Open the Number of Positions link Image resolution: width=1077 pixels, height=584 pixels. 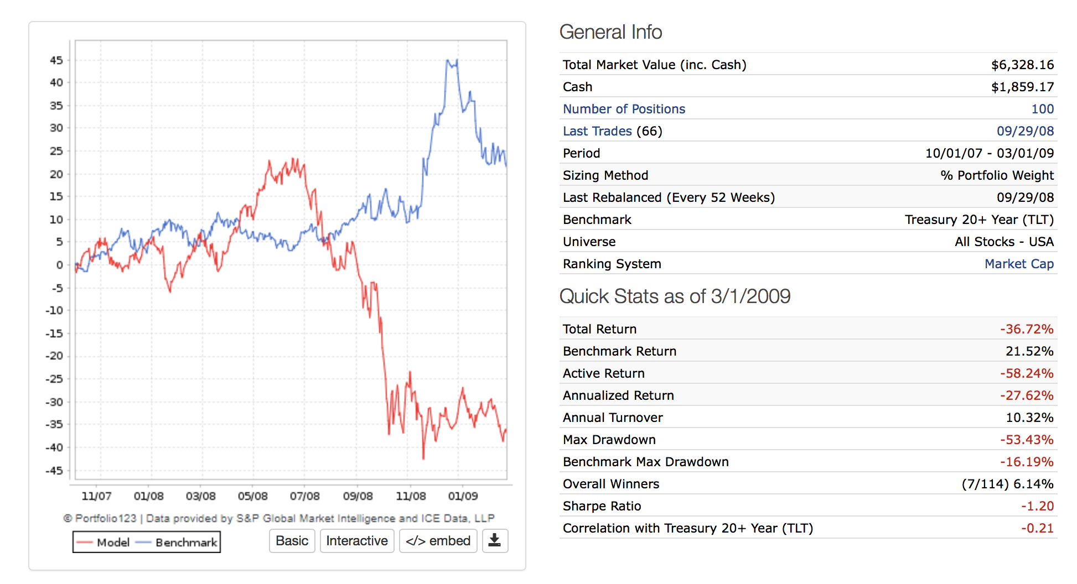(x=624, y=109)
